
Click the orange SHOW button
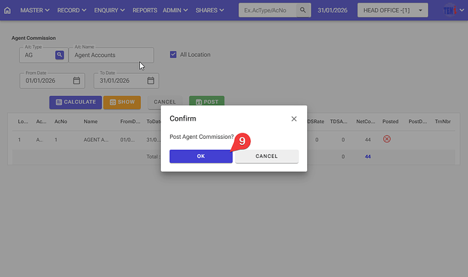[121, 102]
